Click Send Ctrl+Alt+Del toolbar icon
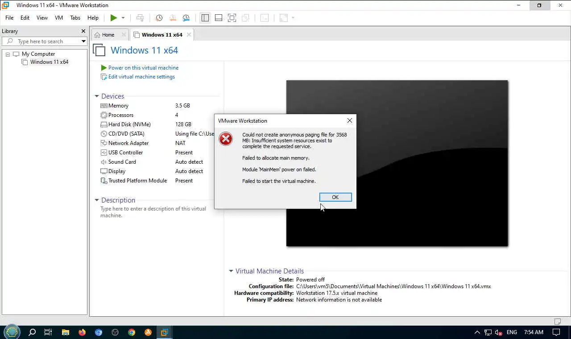 point(140,18)
